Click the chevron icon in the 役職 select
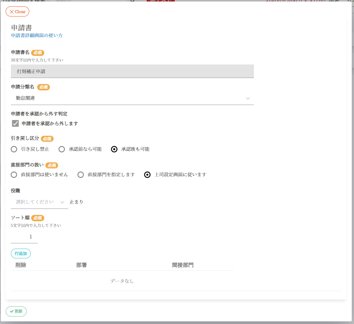 [62, 202]
